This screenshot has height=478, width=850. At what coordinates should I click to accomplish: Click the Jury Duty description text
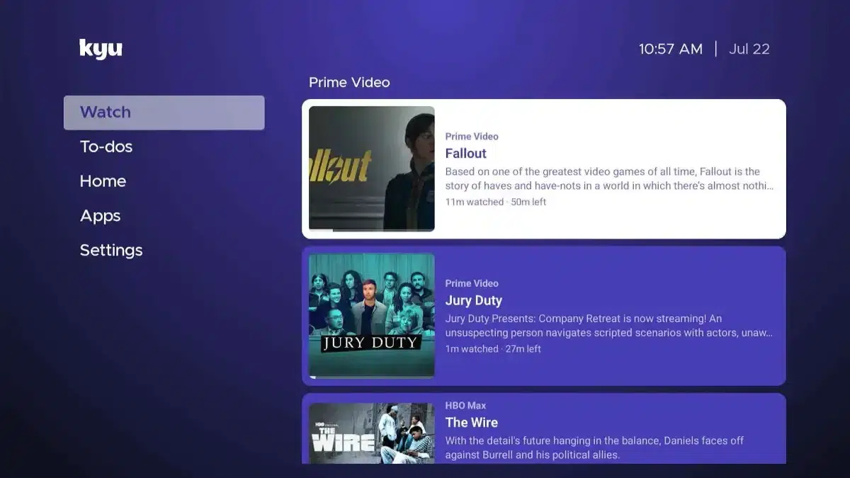click(609, 326)
